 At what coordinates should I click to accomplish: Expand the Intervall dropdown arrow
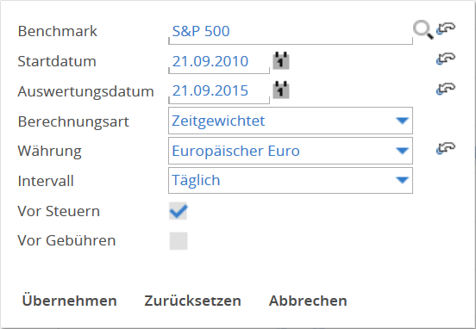click(402, 180)
